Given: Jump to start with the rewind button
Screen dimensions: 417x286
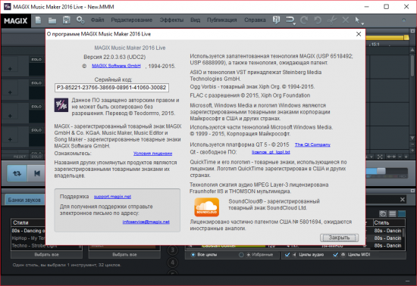Looking at the screenshot, I should tap(37, 173).
